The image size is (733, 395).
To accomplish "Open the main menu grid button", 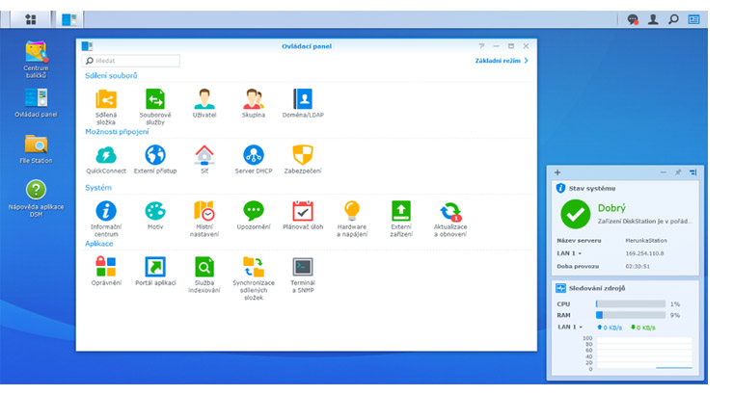I will pyautogui.click(x=31, y=19).
